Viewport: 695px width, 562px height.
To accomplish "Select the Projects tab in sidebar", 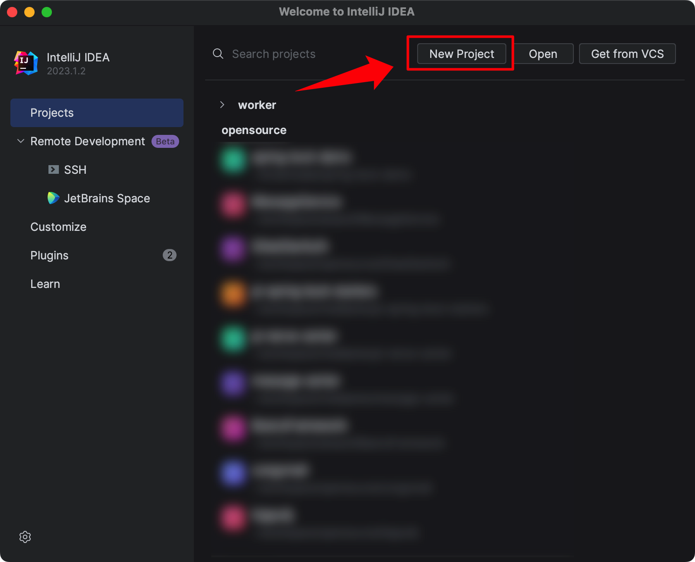I will [97, 113].
